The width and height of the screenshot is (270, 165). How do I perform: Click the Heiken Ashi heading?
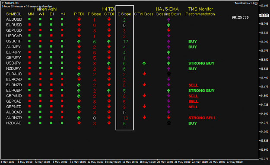pyautogui.click(x=45, y=9)
